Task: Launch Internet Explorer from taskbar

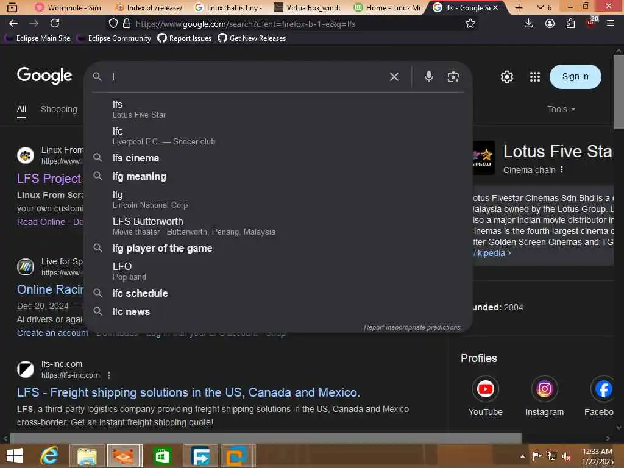Action: [x=49, y=456]
